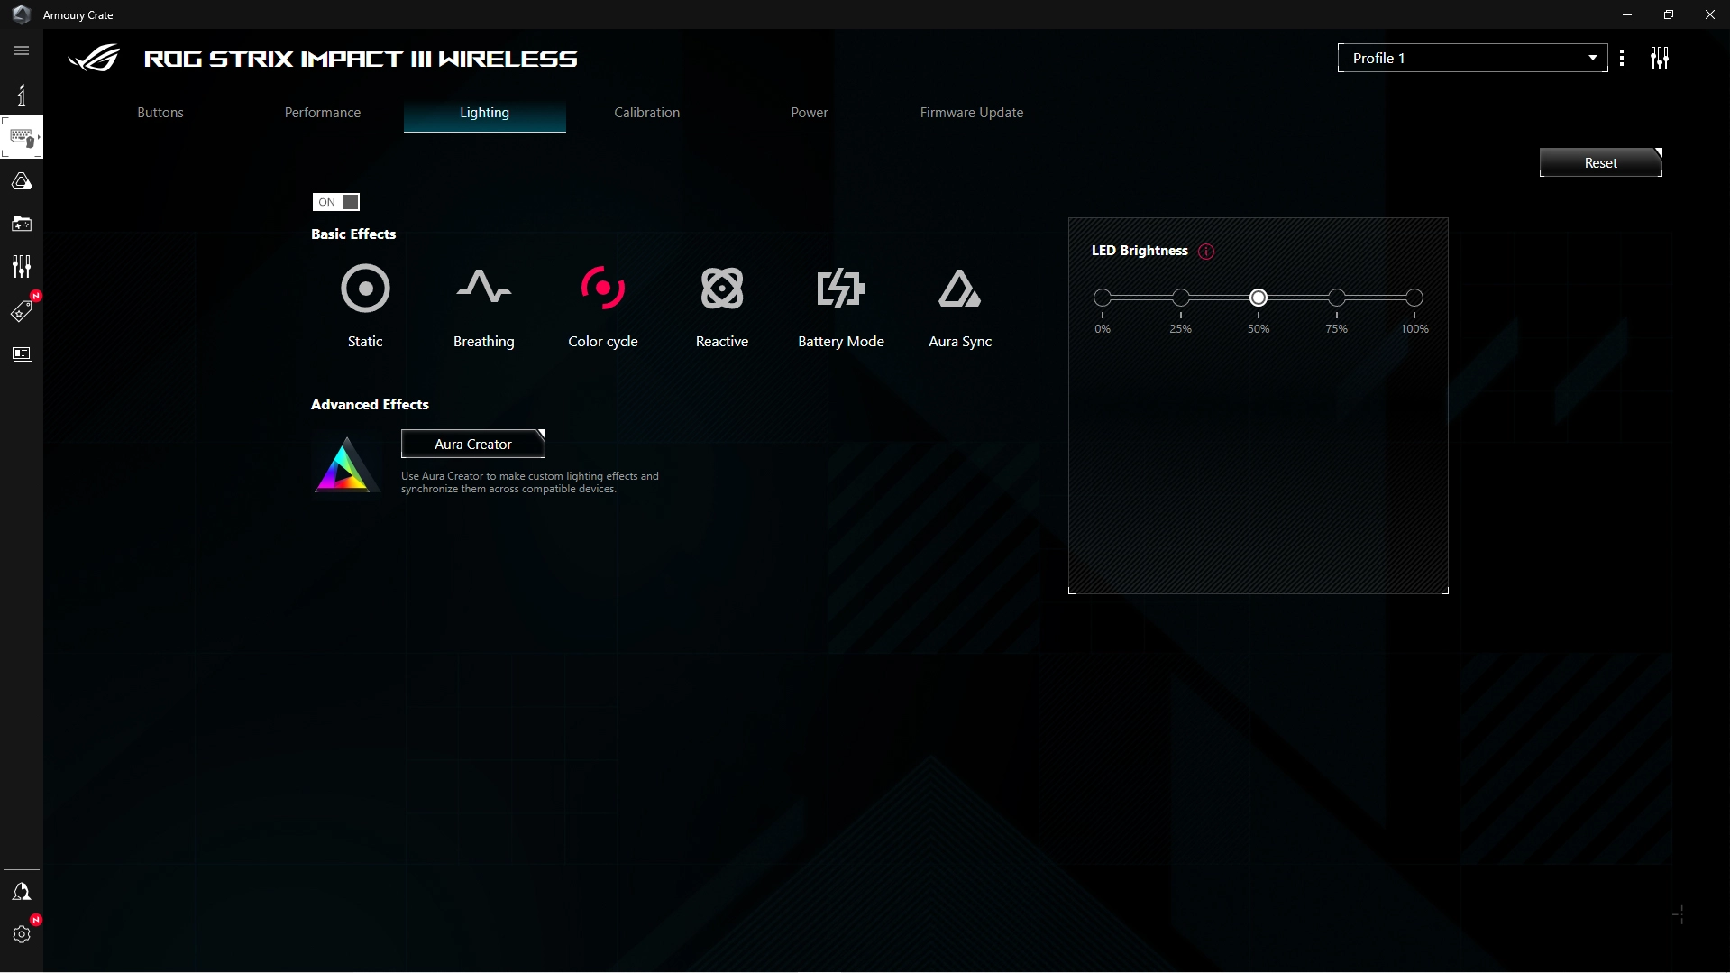Viewport: 1730px width, 973px height.
Task: Open the Scenario Profiles sliders sidebar icon
Action: (x=22, y=266)
